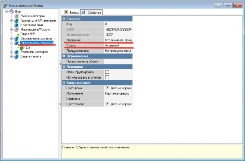Click question mark icon in Цвет фона
This screenshot has width=245, height=161.
click(107, 88)
